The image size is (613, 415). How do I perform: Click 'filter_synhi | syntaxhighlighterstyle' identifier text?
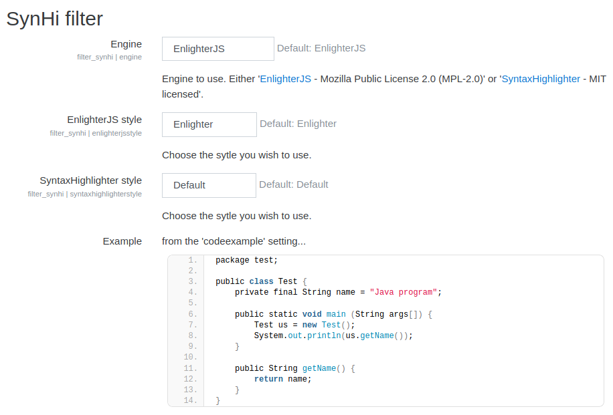point(85,194)
